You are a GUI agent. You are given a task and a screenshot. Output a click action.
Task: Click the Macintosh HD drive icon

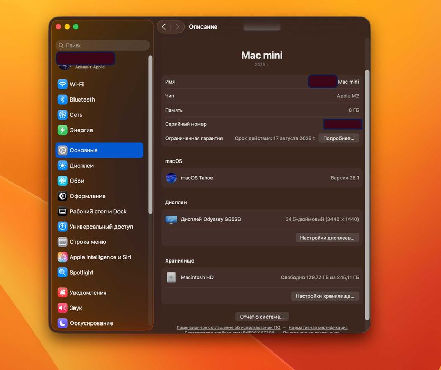click(x=171, y=277)
